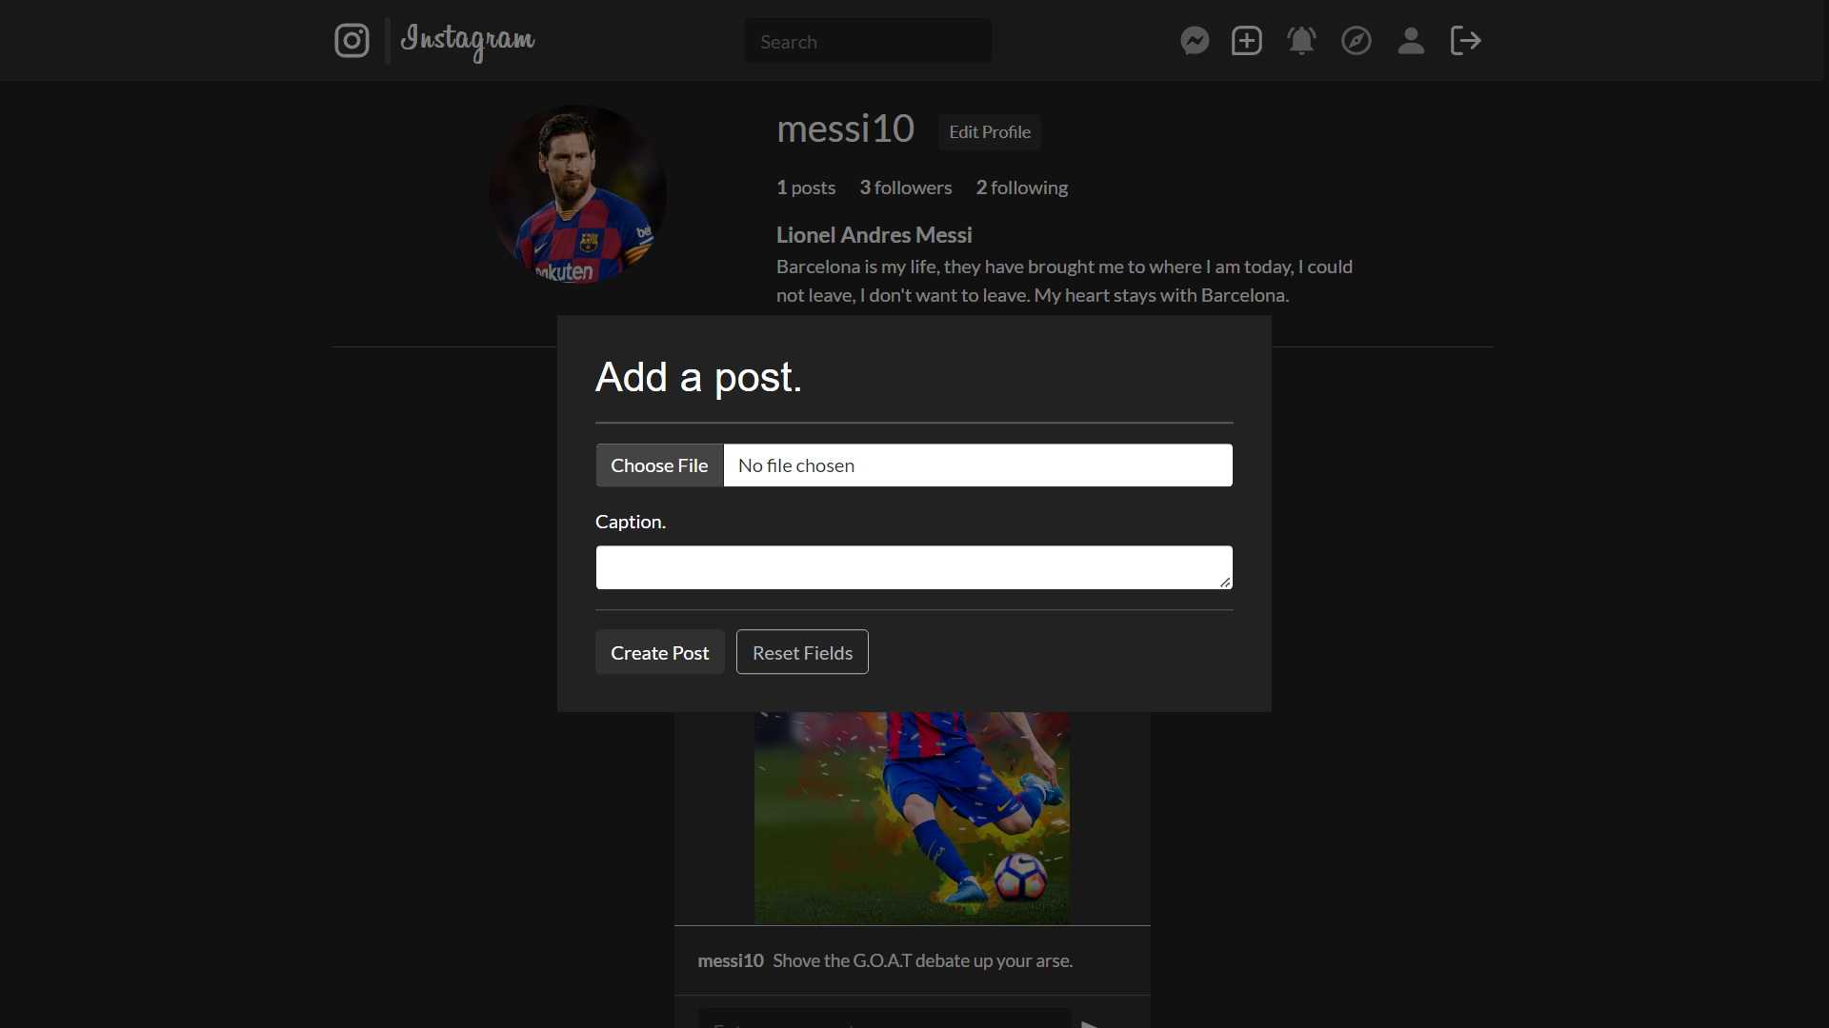The image size is (1829, 1028).
Task: View the 3 followers list
Action: click(x=905, y=188)
